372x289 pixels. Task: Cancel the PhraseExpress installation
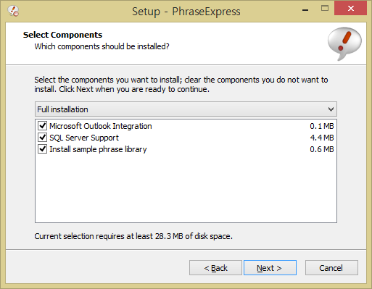[x=331, y=267]
